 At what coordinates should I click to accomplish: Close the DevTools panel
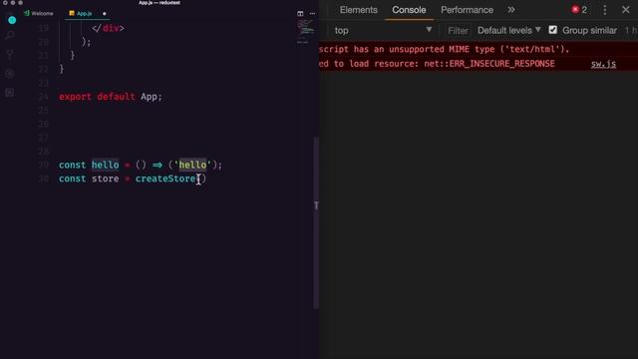[x=626, y=9]
